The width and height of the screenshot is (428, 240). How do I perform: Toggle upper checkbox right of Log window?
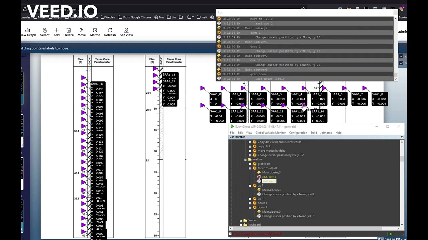pos(401,56)
